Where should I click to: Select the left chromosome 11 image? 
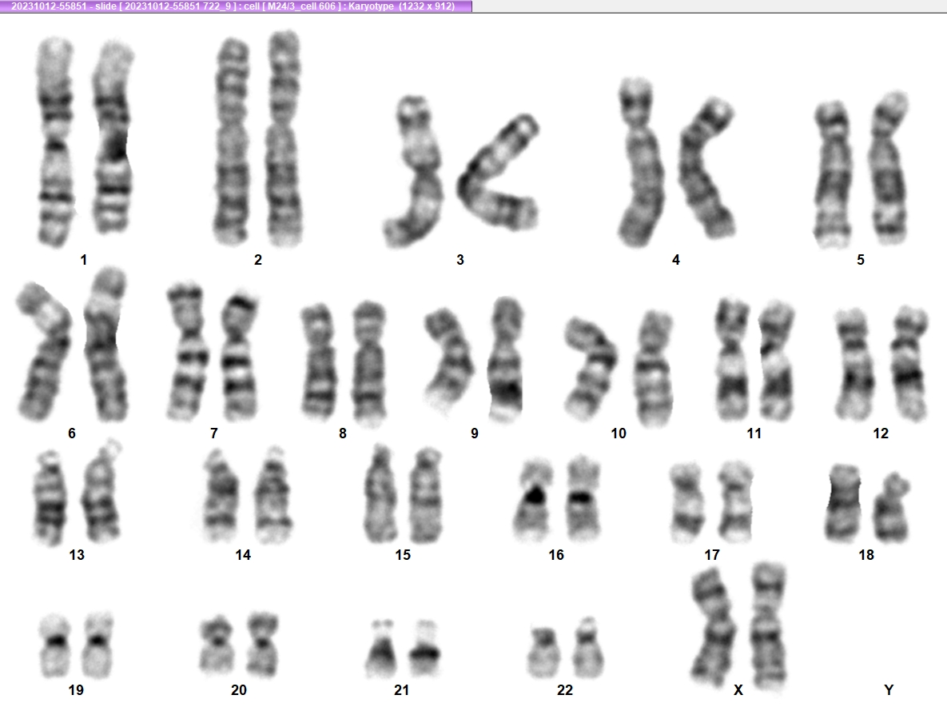click(x=732, y=360)
